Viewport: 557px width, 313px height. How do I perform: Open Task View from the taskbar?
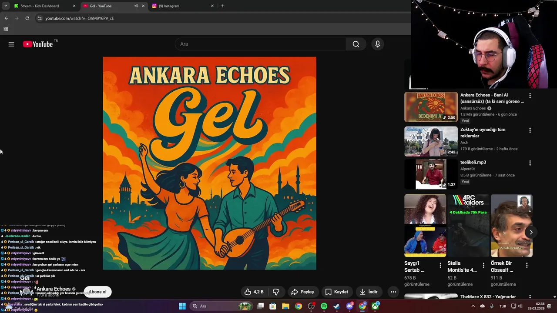260,306
